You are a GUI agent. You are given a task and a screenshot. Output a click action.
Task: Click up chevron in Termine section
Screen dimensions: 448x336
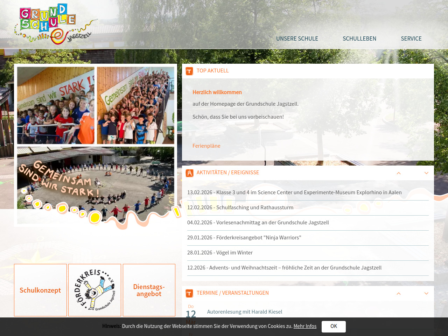tap(399, 294)
